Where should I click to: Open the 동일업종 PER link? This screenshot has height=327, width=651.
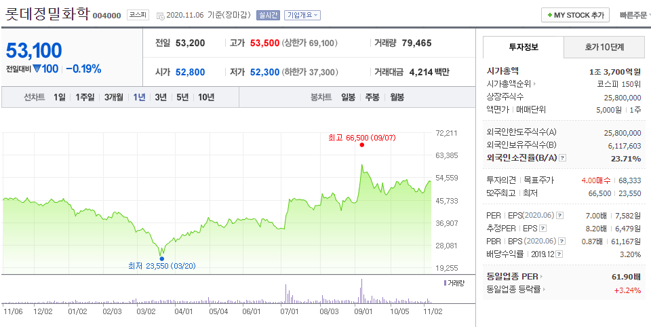click(x=513, y=277)
